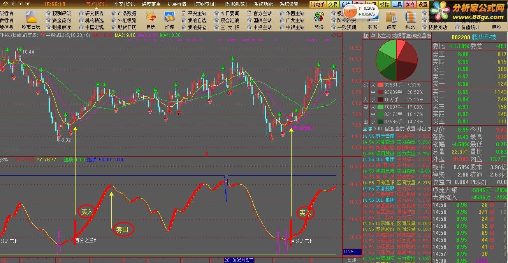Open the 中银主站 server entry
The height and width of the screenshot is (263, 508).
click(292, 27)
